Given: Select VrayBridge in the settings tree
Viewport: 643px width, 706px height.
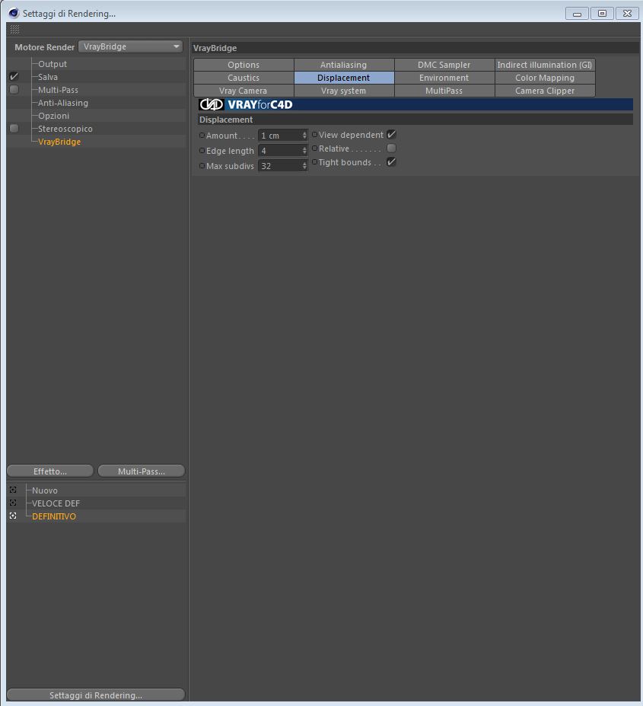Looking at the screenshot, I should 59,142.
